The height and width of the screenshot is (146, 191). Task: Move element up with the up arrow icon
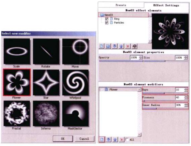click(x=121, y=46)
